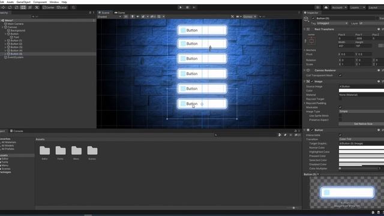This screenshot has width=384, height=216.
Task: Click search by type icon in Project panel
Action: [280, 135]
